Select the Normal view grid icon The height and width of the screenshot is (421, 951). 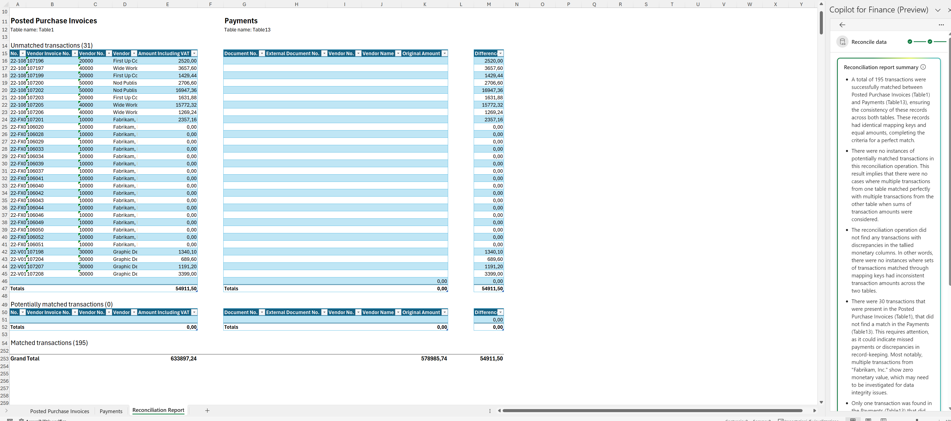tap(853, 419)
